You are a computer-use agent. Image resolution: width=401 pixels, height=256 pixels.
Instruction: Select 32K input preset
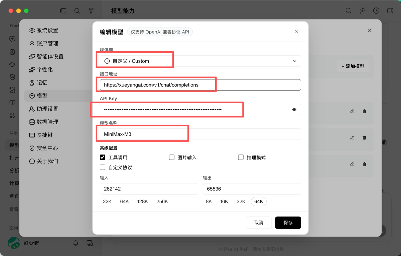(107, 201)
